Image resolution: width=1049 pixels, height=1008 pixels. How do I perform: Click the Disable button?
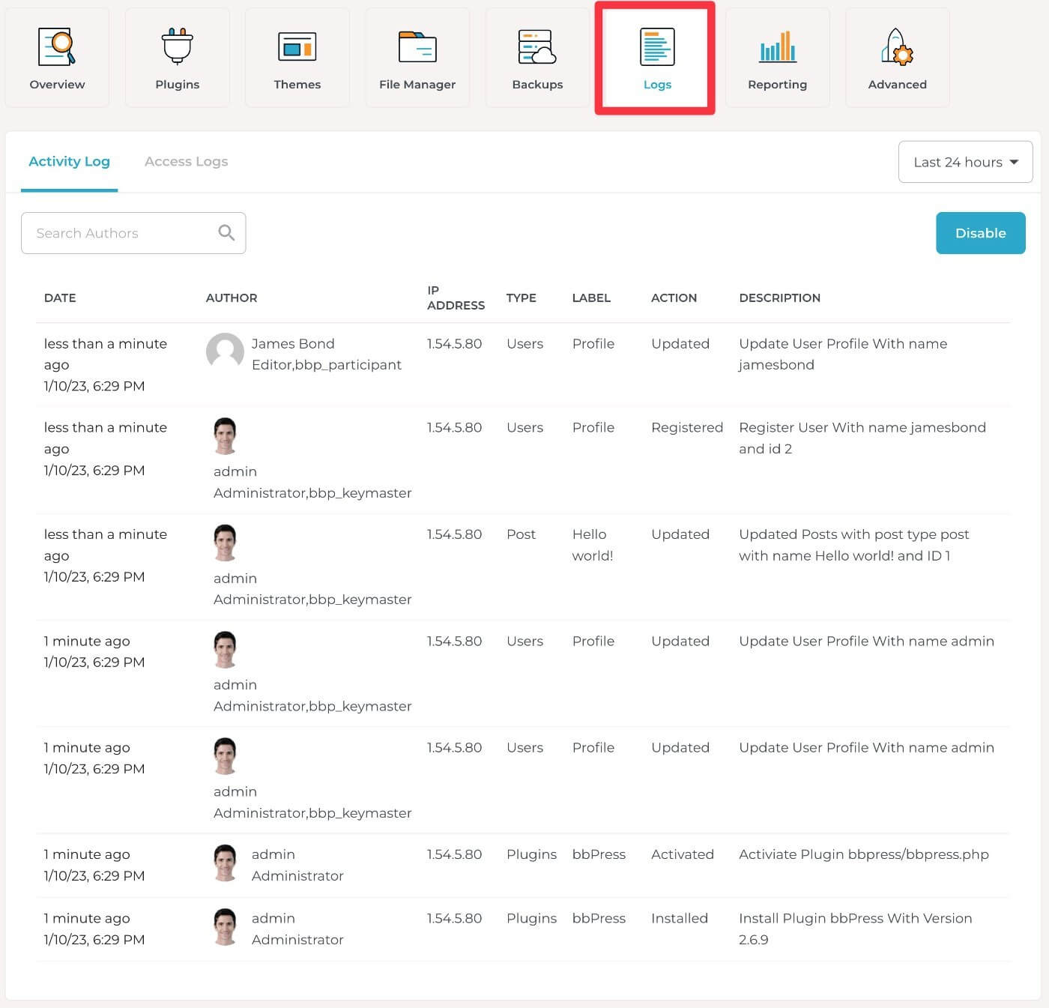pos(980,233)
